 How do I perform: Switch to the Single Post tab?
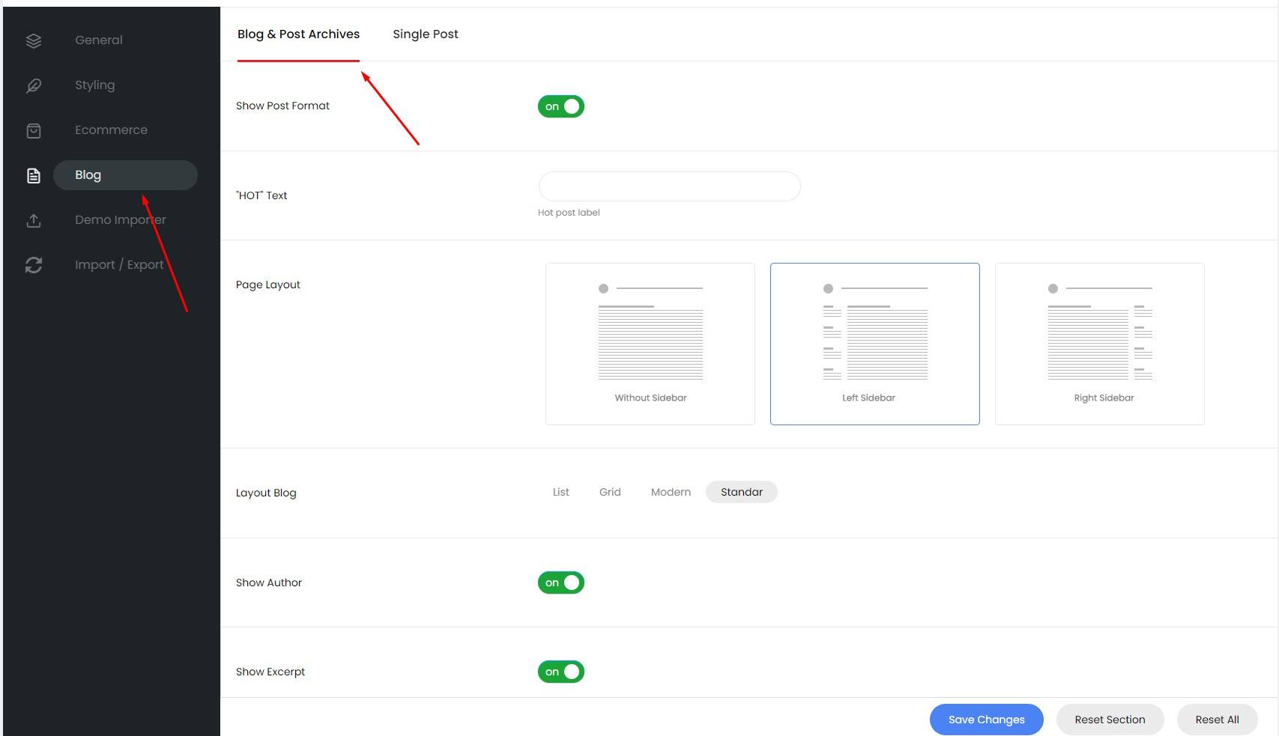(425, 34)
